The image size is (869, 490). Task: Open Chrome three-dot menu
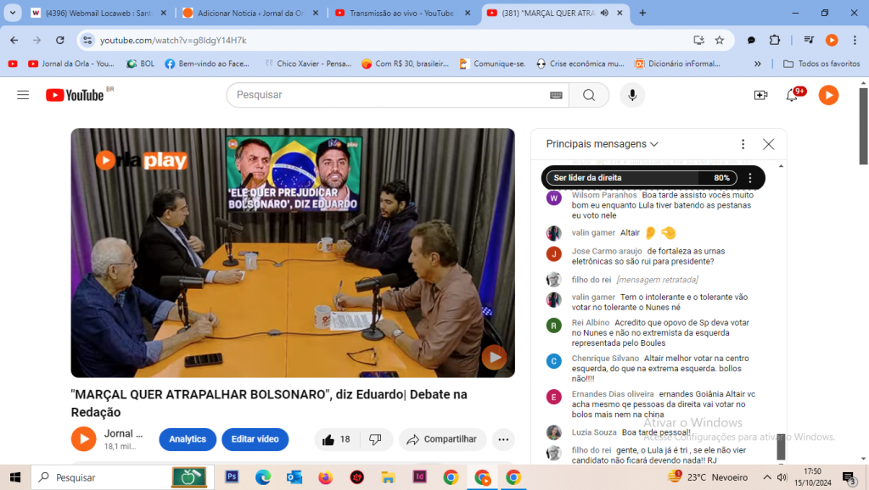point(855,40)
